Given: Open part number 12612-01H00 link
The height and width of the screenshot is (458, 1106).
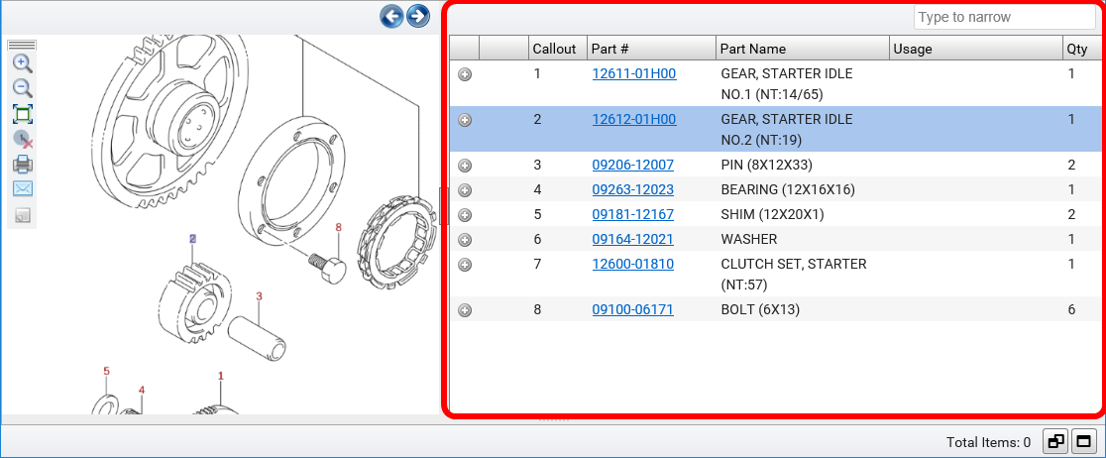Looking at the screenshot, I should (x=633, y=119).
